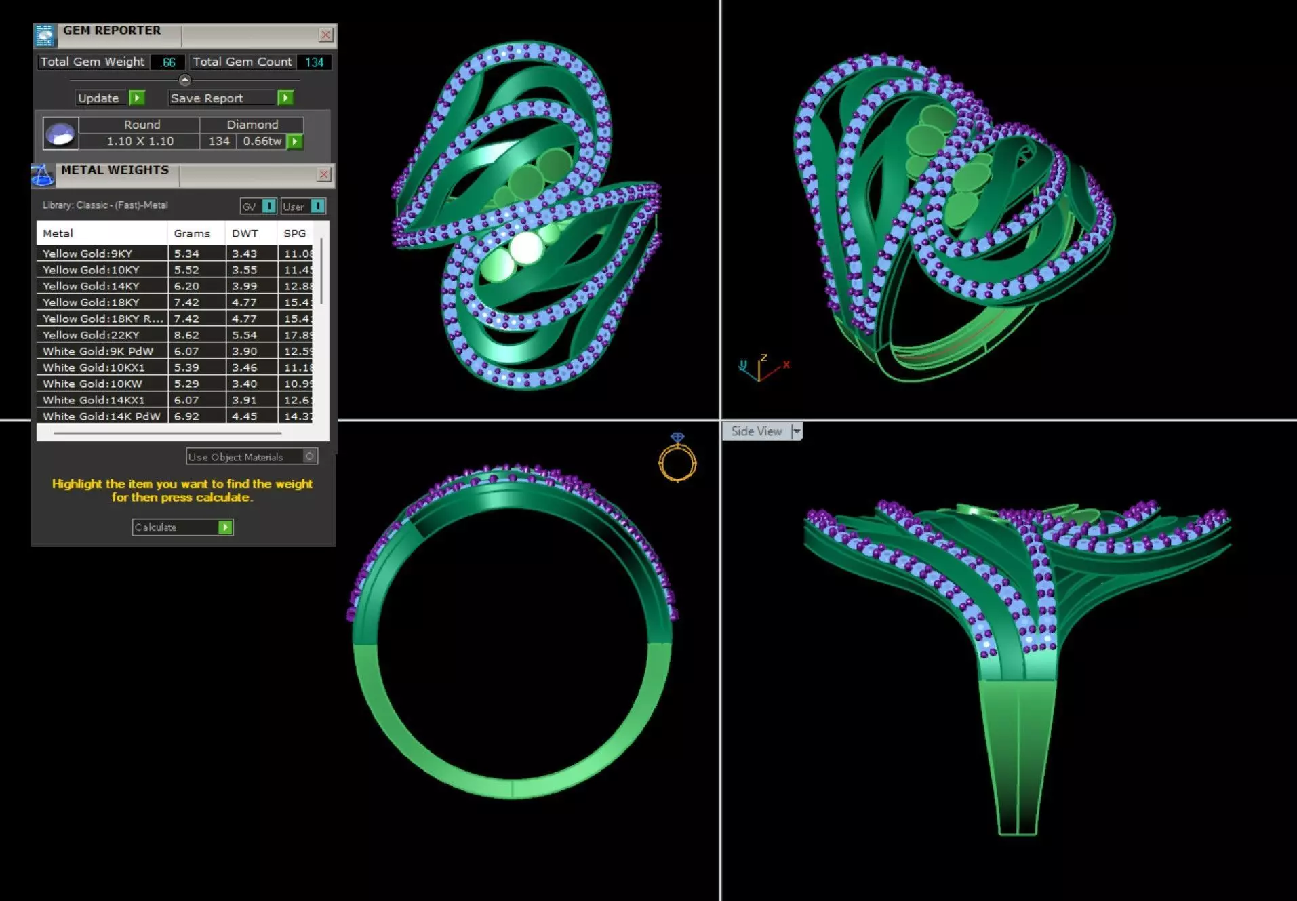
Task: Select Yellow Gold:18KY R... row
Action: click(x=175, y=319)
